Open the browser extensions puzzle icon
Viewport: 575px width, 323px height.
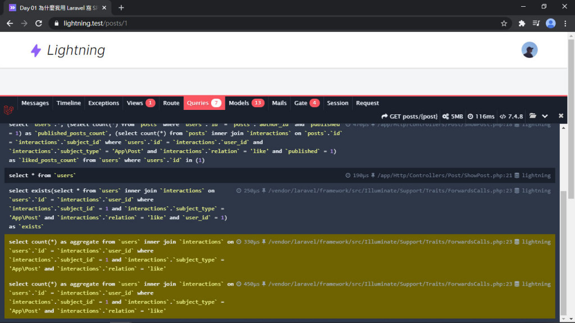pyautogui.click(x=522, y=24)
